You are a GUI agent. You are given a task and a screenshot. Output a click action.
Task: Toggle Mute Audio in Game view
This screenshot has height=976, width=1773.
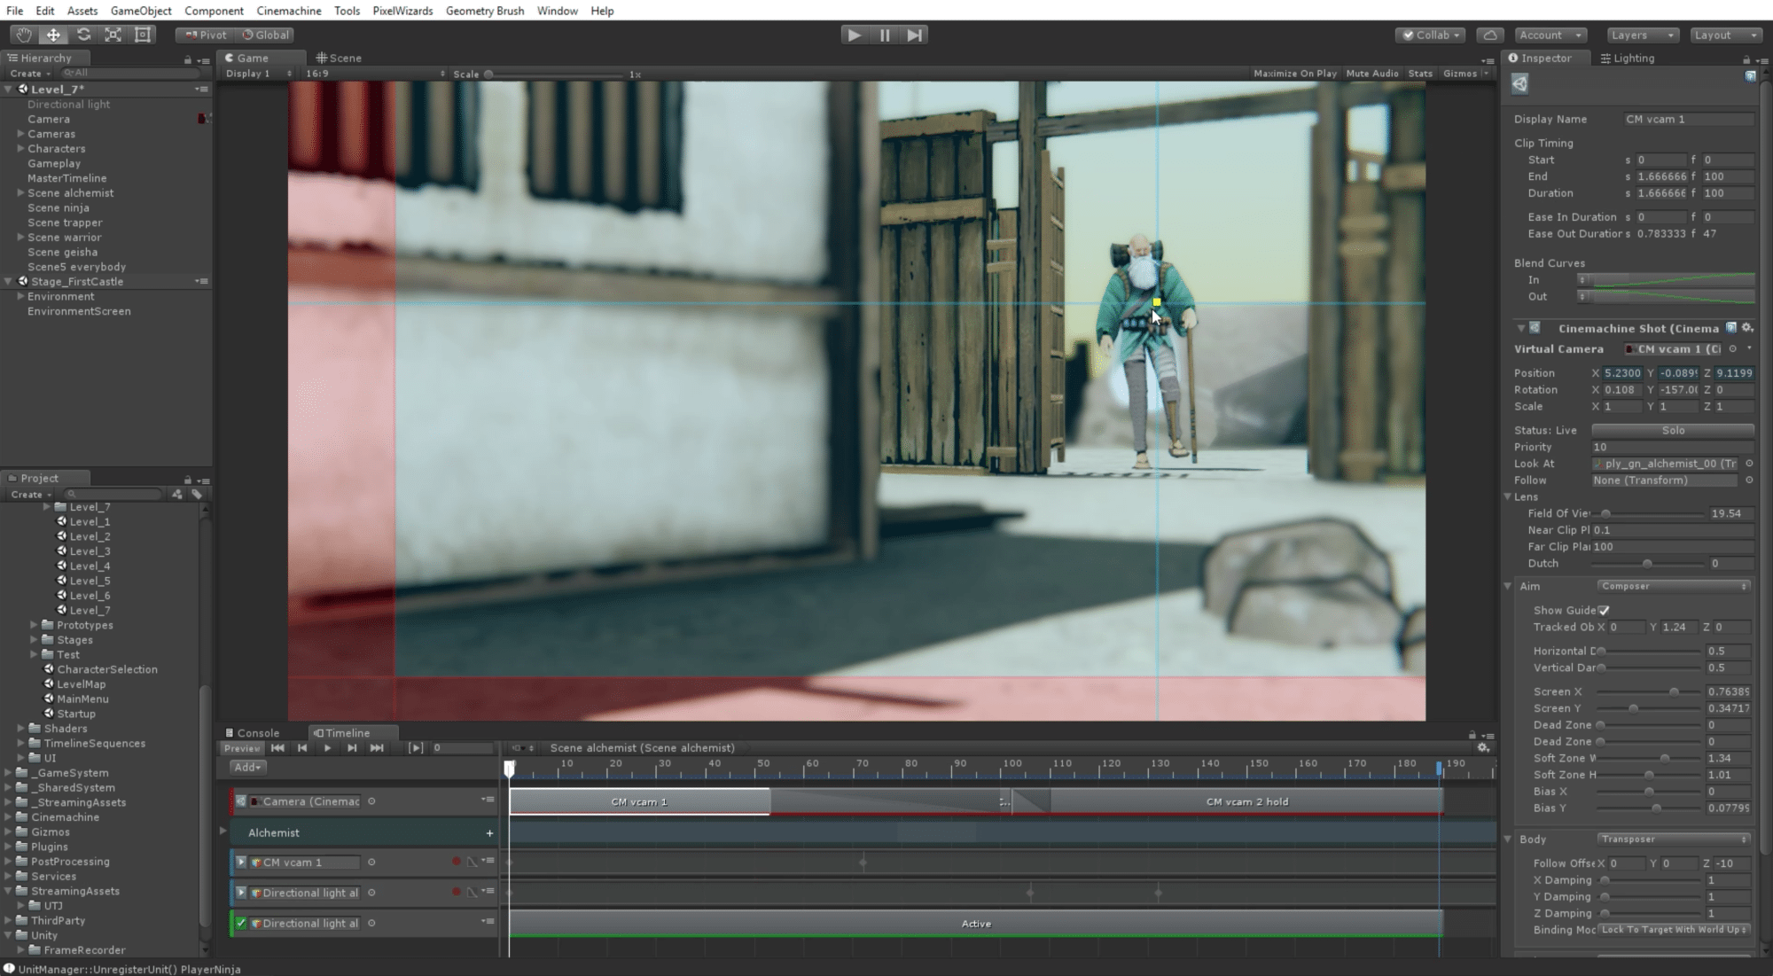1372,74
